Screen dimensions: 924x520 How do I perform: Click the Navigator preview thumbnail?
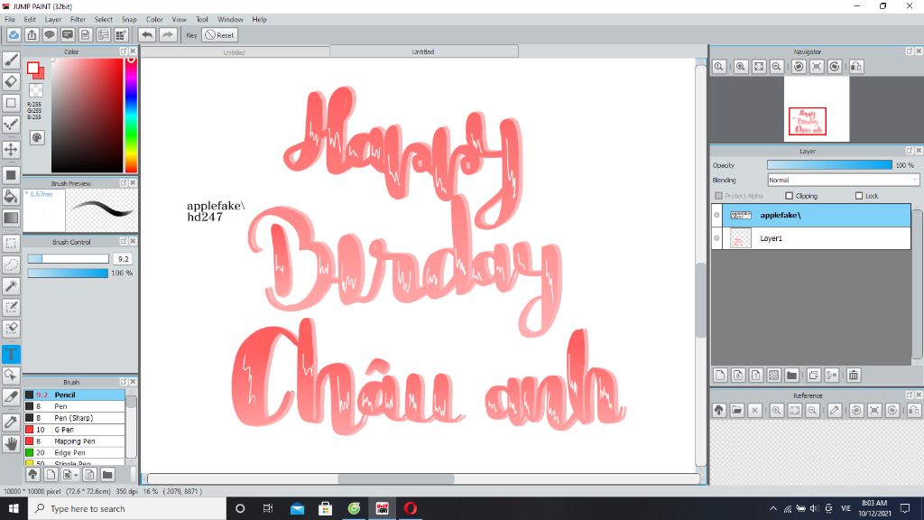[x=816, y=109]
